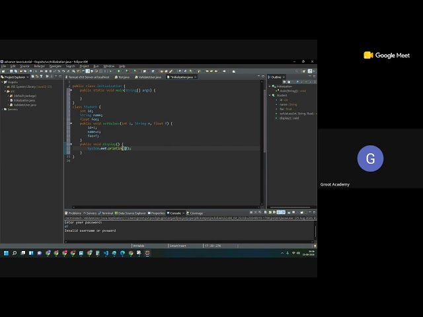The image size is (423, 317).
Task: Toggle folding marker beside display method
Action: [71, 144]
